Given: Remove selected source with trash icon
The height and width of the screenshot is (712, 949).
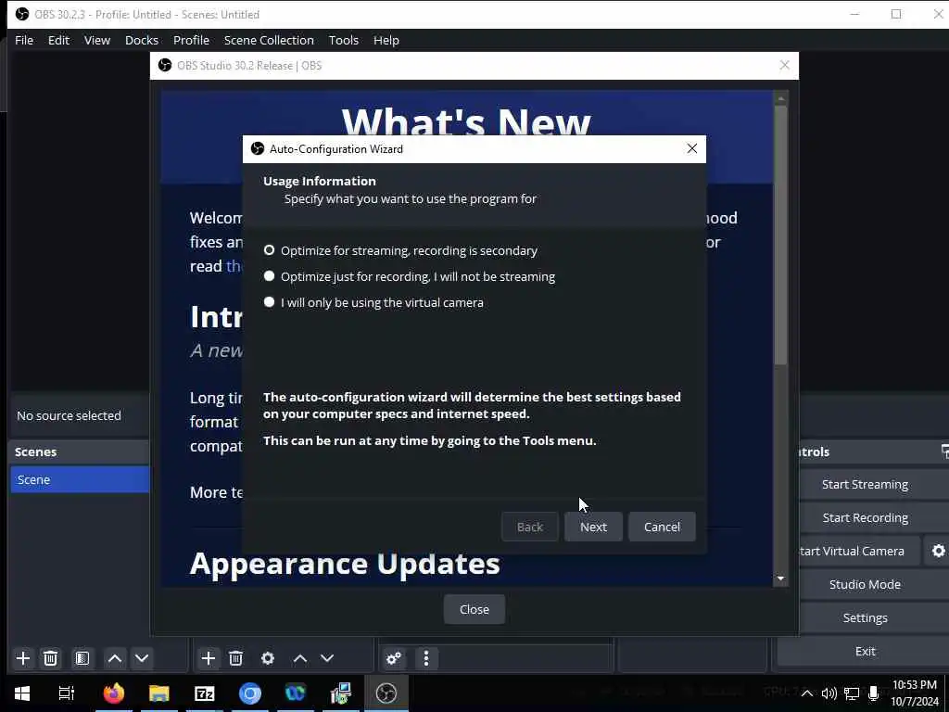Looking at the screenshot, I should coord(236,658).
